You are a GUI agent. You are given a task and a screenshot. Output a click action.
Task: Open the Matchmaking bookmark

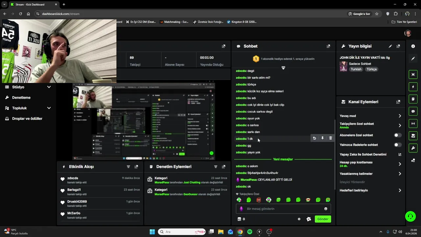pyautogui.click(x=174, y=22)
